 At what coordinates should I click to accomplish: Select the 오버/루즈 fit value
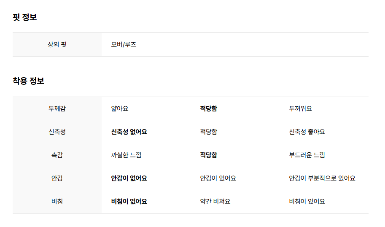(124, 44)
